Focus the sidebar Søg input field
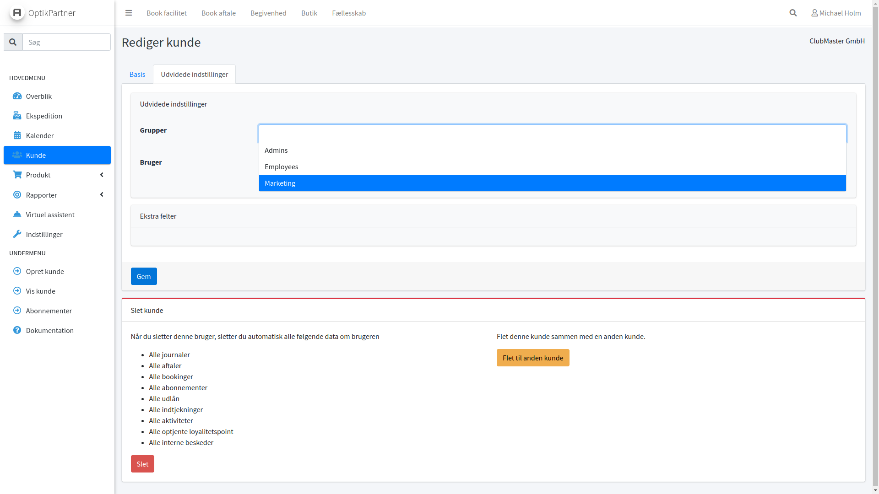The image size is (879, 494). (66, 42)
